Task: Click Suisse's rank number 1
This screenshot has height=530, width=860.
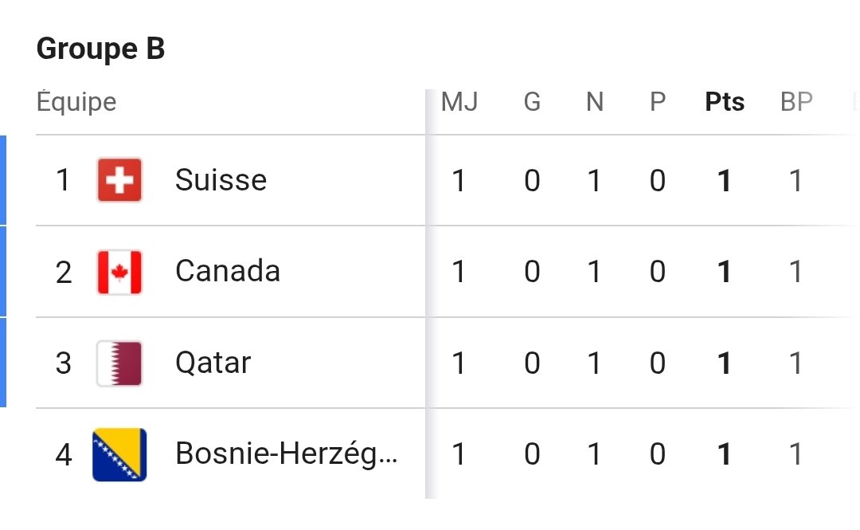Action: point(63,180)
